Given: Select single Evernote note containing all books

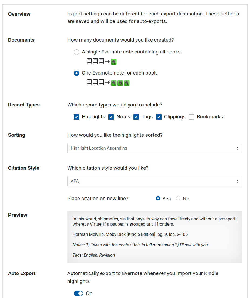Looking at the screenshot, I should (76, 52).
